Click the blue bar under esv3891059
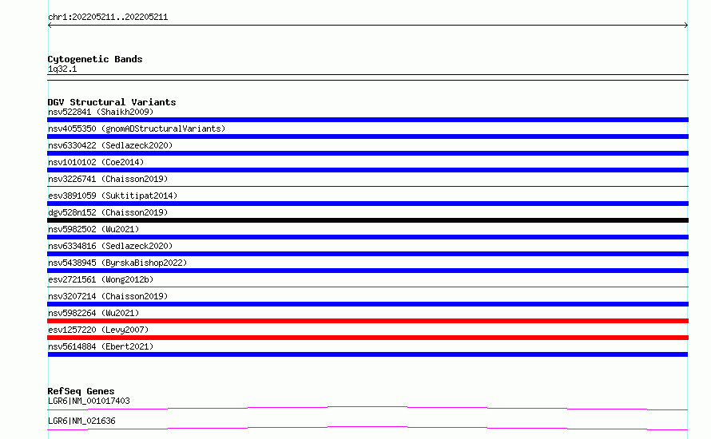Viewport: 711px width, 439px height. tap(367, 204)
